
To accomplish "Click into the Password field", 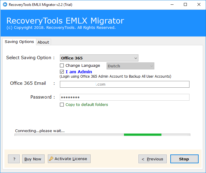I will [x=125, y=97].
